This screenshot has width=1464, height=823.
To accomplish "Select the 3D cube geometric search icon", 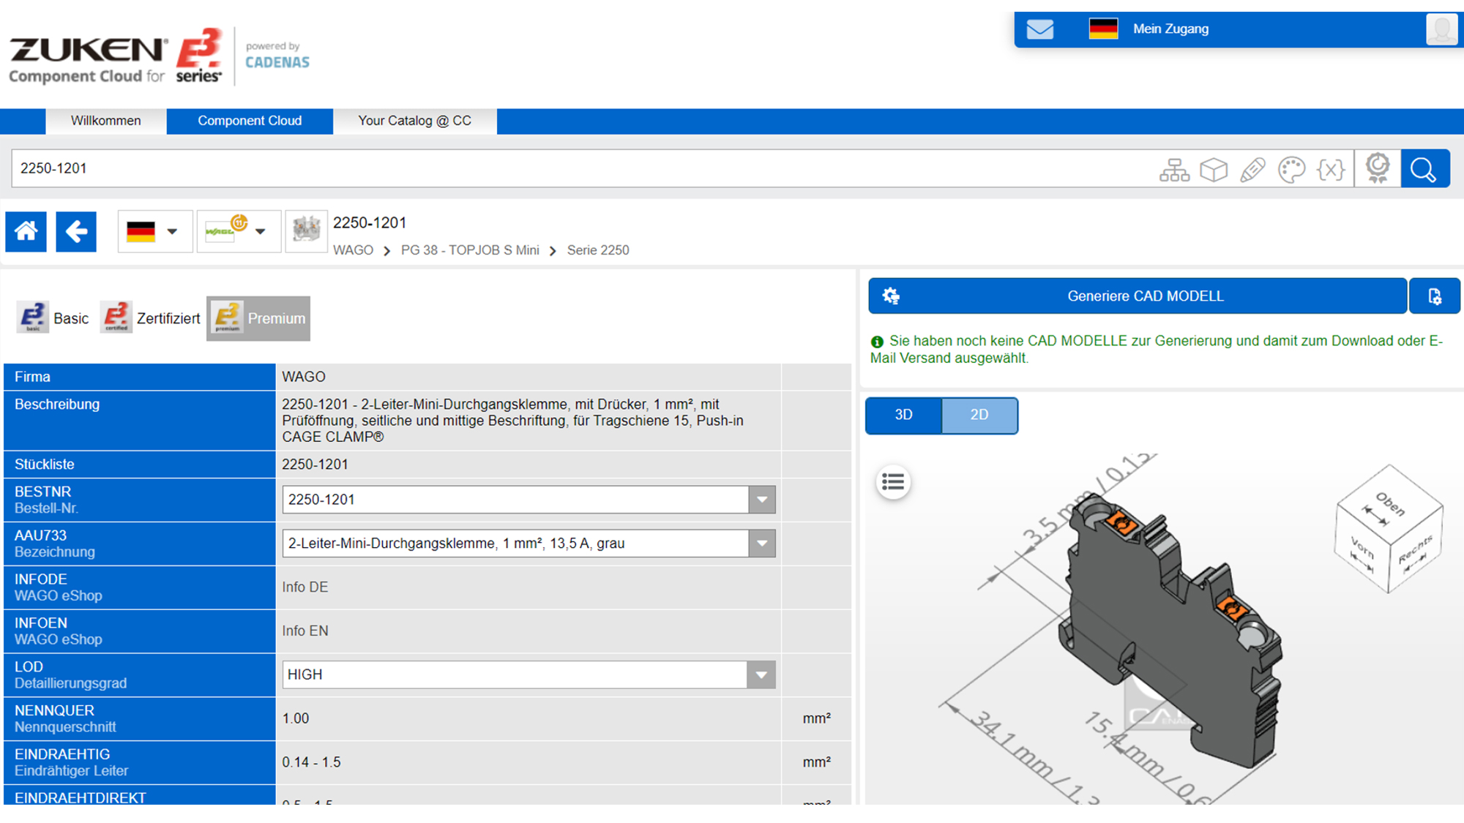I will 1214,170.
